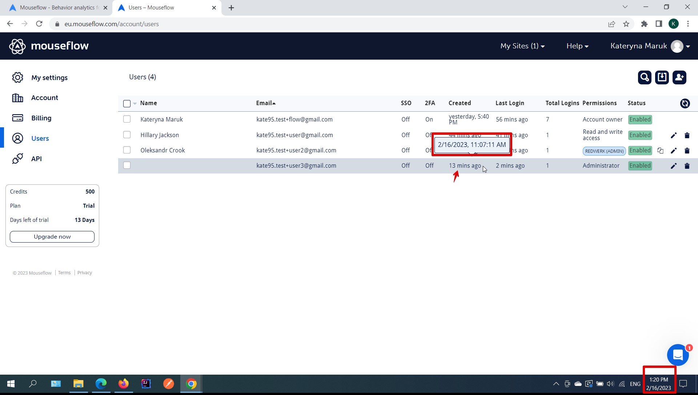Image resolution: width=698 pixels, height=395 pixels.
Task: Open the Kateryna Maruk account dropdown
Action: pyautogui.click(x=650, y=46)
